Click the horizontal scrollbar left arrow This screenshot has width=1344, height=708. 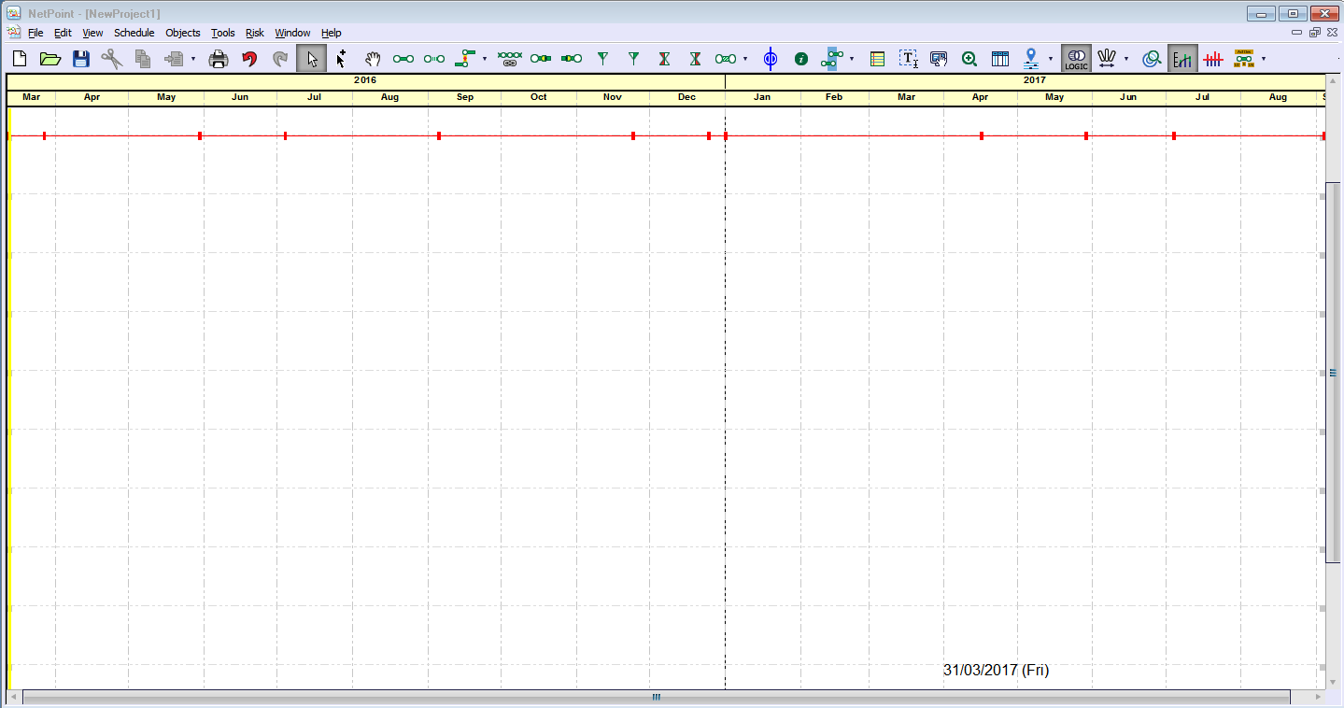pos(13,697)
